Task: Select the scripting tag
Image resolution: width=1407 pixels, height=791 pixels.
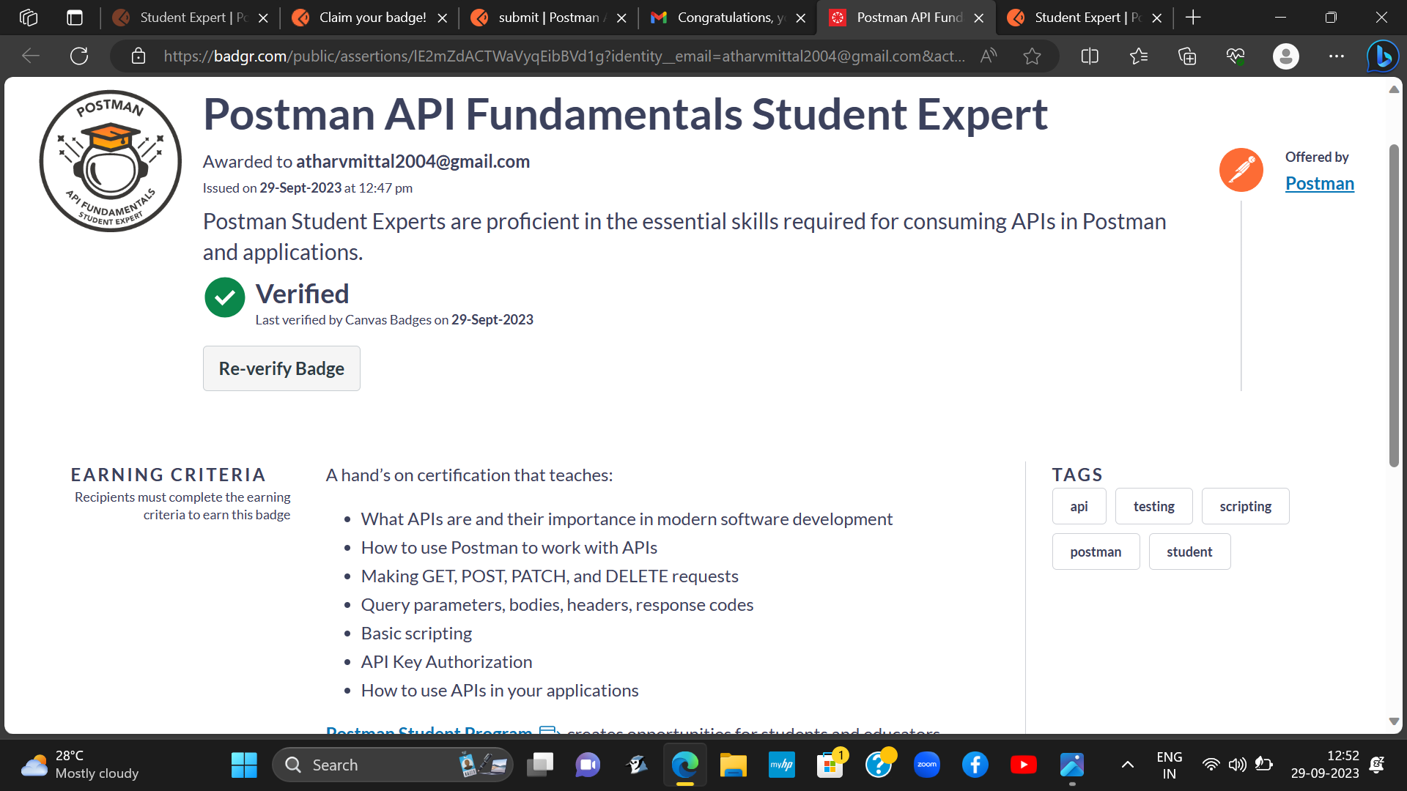Action: [x=1245, y=506]
